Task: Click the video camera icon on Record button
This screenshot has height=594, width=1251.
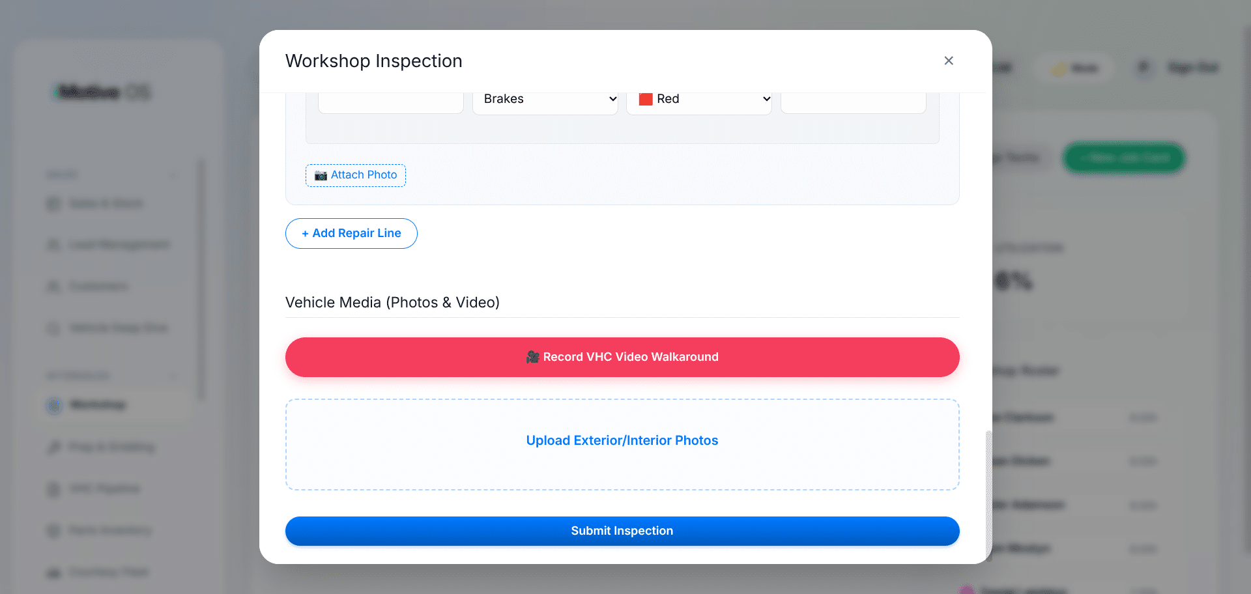Action: (533, 357)
